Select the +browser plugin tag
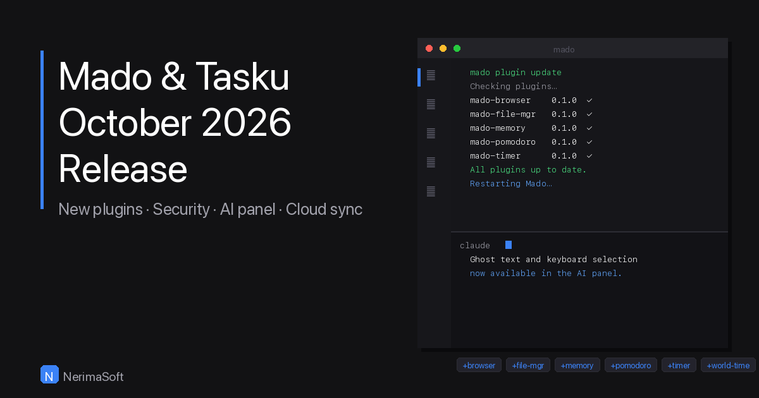 click(x=479, y=365)
